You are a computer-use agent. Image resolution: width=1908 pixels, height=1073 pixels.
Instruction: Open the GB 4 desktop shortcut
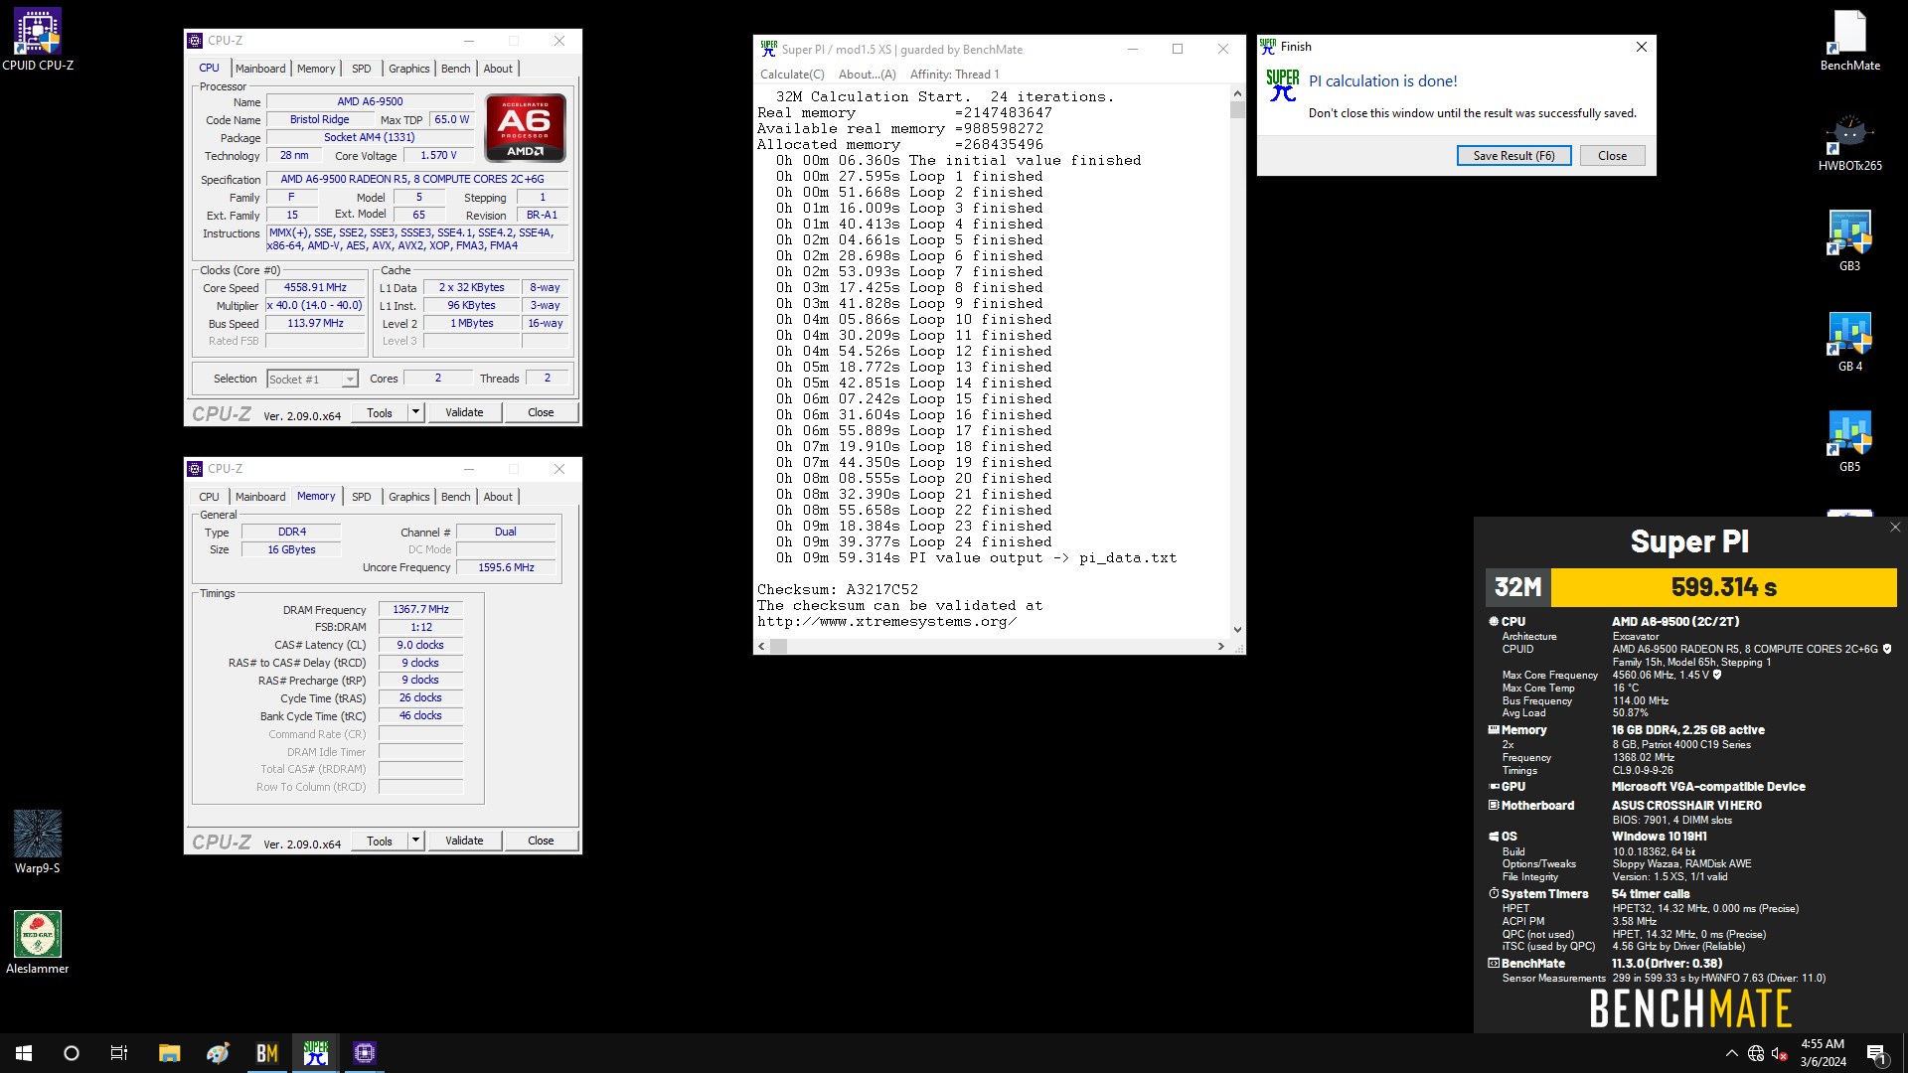1849,342
